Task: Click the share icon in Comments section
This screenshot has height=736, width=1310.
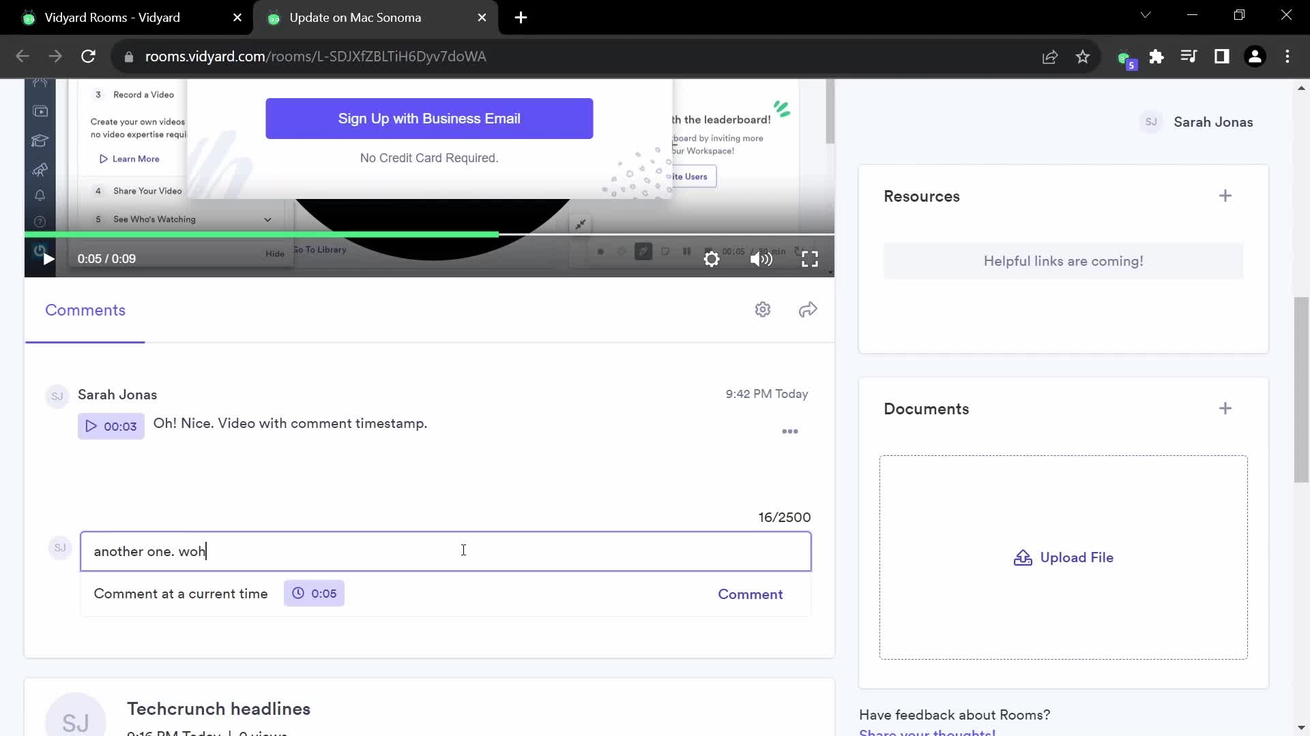Action: (x=807, y=309)
